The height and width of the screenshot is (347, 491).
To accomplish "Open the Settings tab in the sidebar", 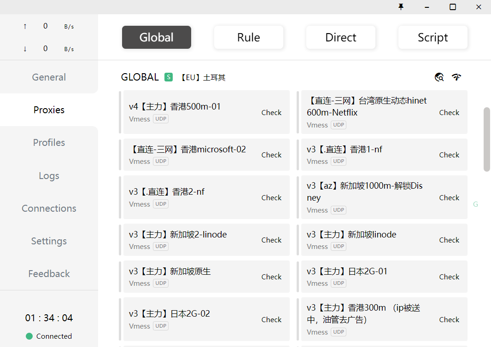I will 49,241.
